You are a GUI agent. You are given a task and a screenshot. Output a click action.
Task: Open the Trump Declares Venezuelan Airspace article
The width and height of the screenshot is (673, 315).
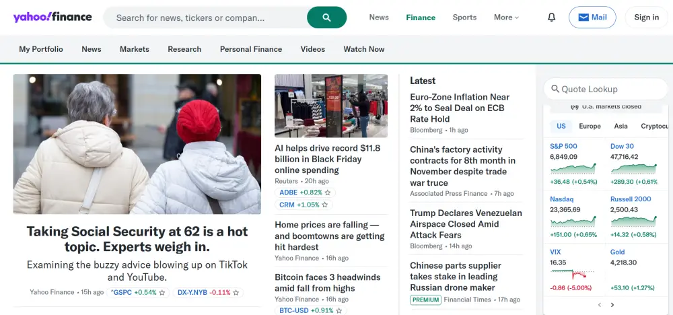466,224
